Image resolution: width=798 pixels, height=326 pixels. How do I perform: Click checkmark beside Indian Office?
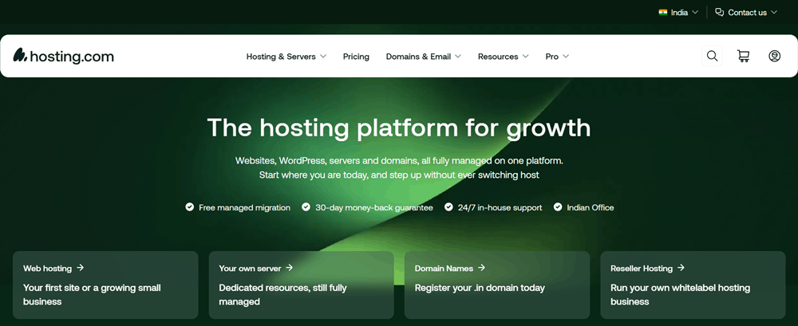tap(558, 207)
